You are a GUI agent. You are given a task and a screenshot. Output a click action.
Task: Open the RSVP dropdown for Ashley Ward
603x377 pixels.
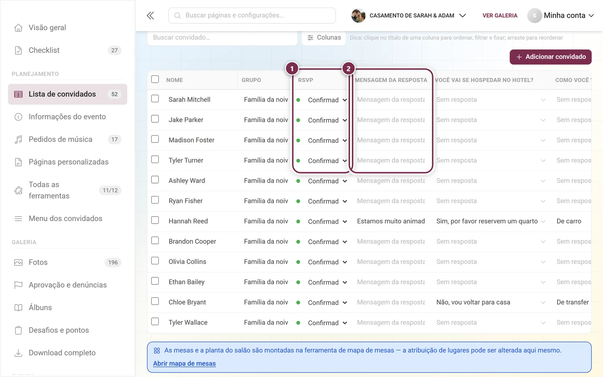tap(322, 181)
